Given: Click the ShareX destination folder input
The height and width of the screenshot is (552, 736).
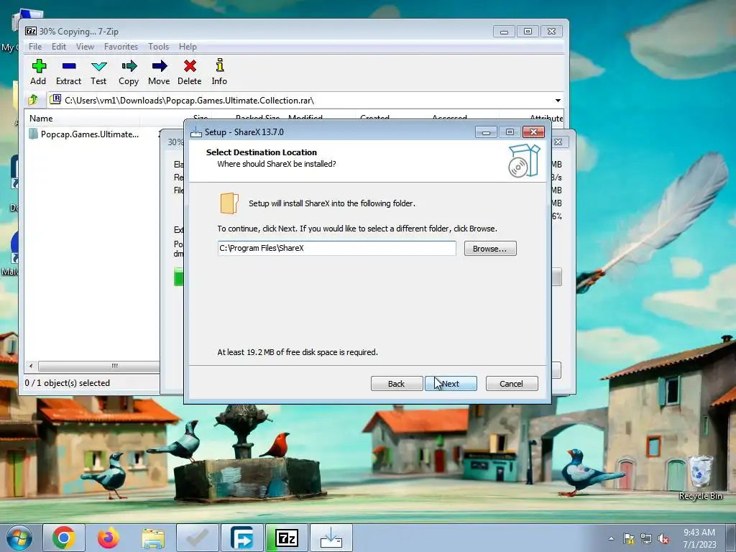Looking at the screenshot, I should [x=336, y=248].
